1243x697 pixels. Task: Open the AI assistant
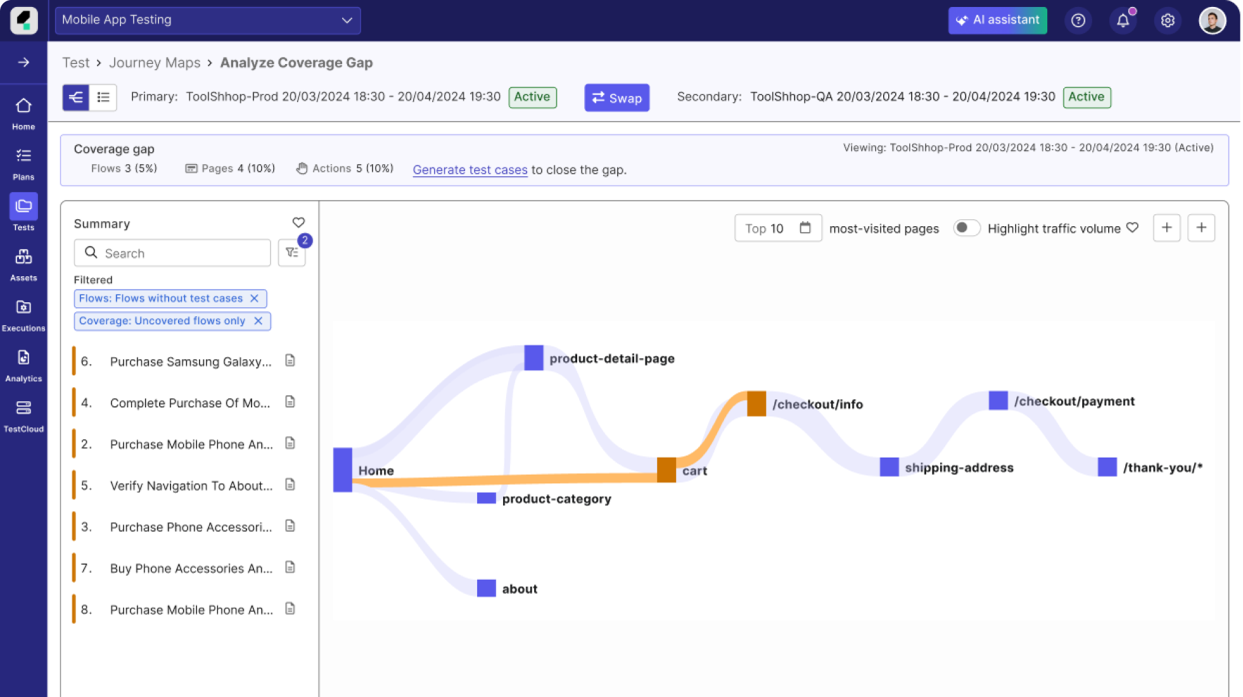(x=997, y=20)
